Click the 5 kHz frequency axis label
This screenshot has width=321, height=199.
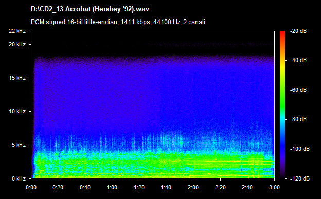coord(19,145)
